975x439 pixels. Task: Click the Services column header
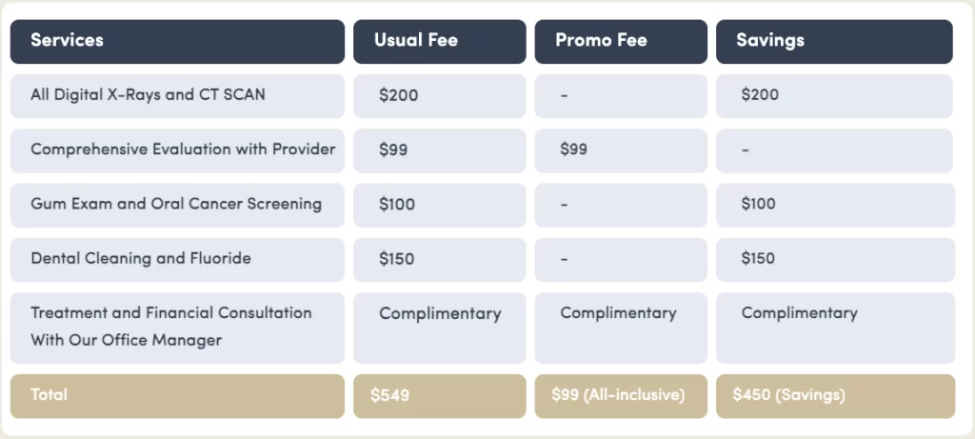(x=177, y=41)
